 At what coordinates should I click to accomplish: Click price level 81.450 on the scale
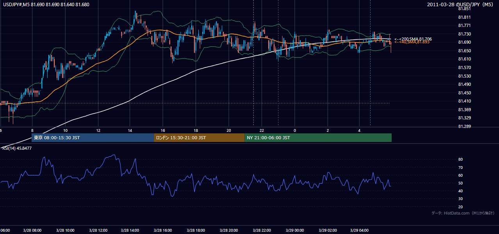tap(464, 93)
